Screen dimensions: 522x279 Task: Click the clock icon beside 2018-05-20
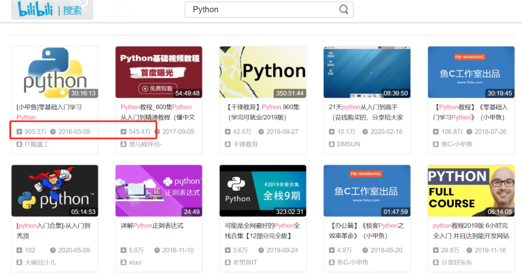pyautogui.click(x=365, y=250)
